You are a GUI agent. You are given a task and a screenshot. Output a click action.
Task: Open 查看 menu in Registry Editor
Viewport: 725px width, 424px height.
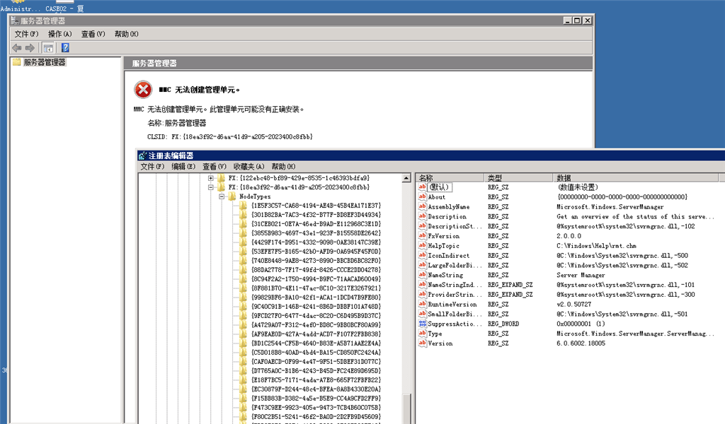pos(215,167)
